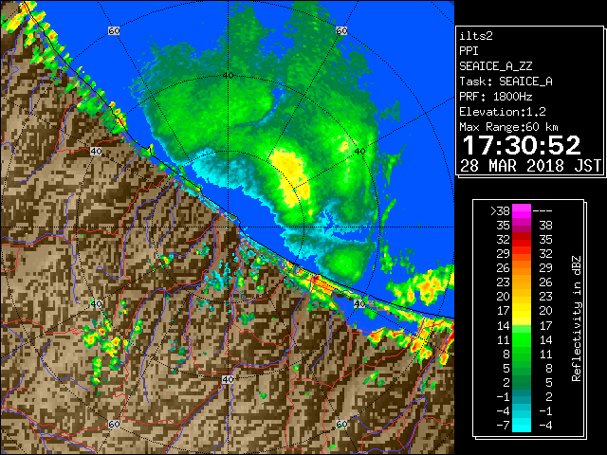Click the '60' ring label in lower-right map

click(x=341, y=425)
